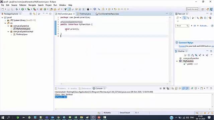
Task: Click the Activate... link in Task List
Action: (x=204, y=26)
